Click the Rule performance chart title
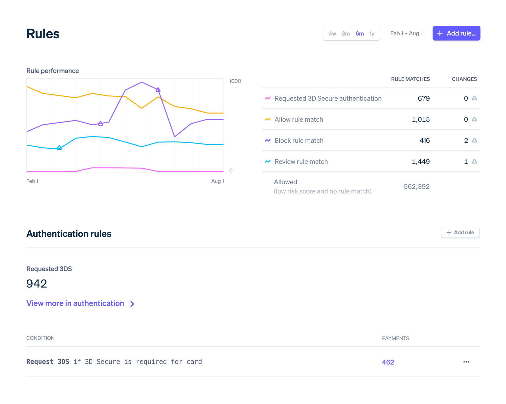 (53, 71)
